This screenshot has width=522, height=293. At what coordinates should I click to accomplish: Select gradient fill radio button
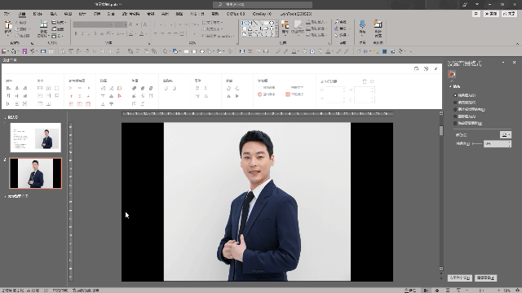(455, 103)
